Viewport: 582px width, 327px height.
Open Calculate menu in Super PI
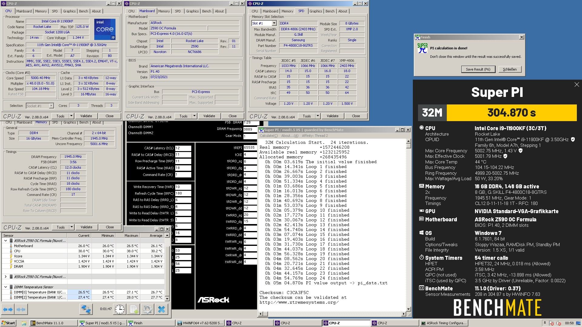(x=269, y=136)
